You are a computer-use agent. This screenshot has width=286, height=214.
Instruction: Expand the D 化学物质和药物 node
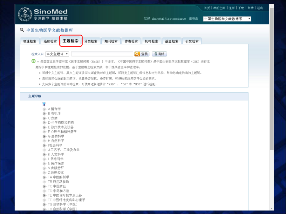point(44,123)
